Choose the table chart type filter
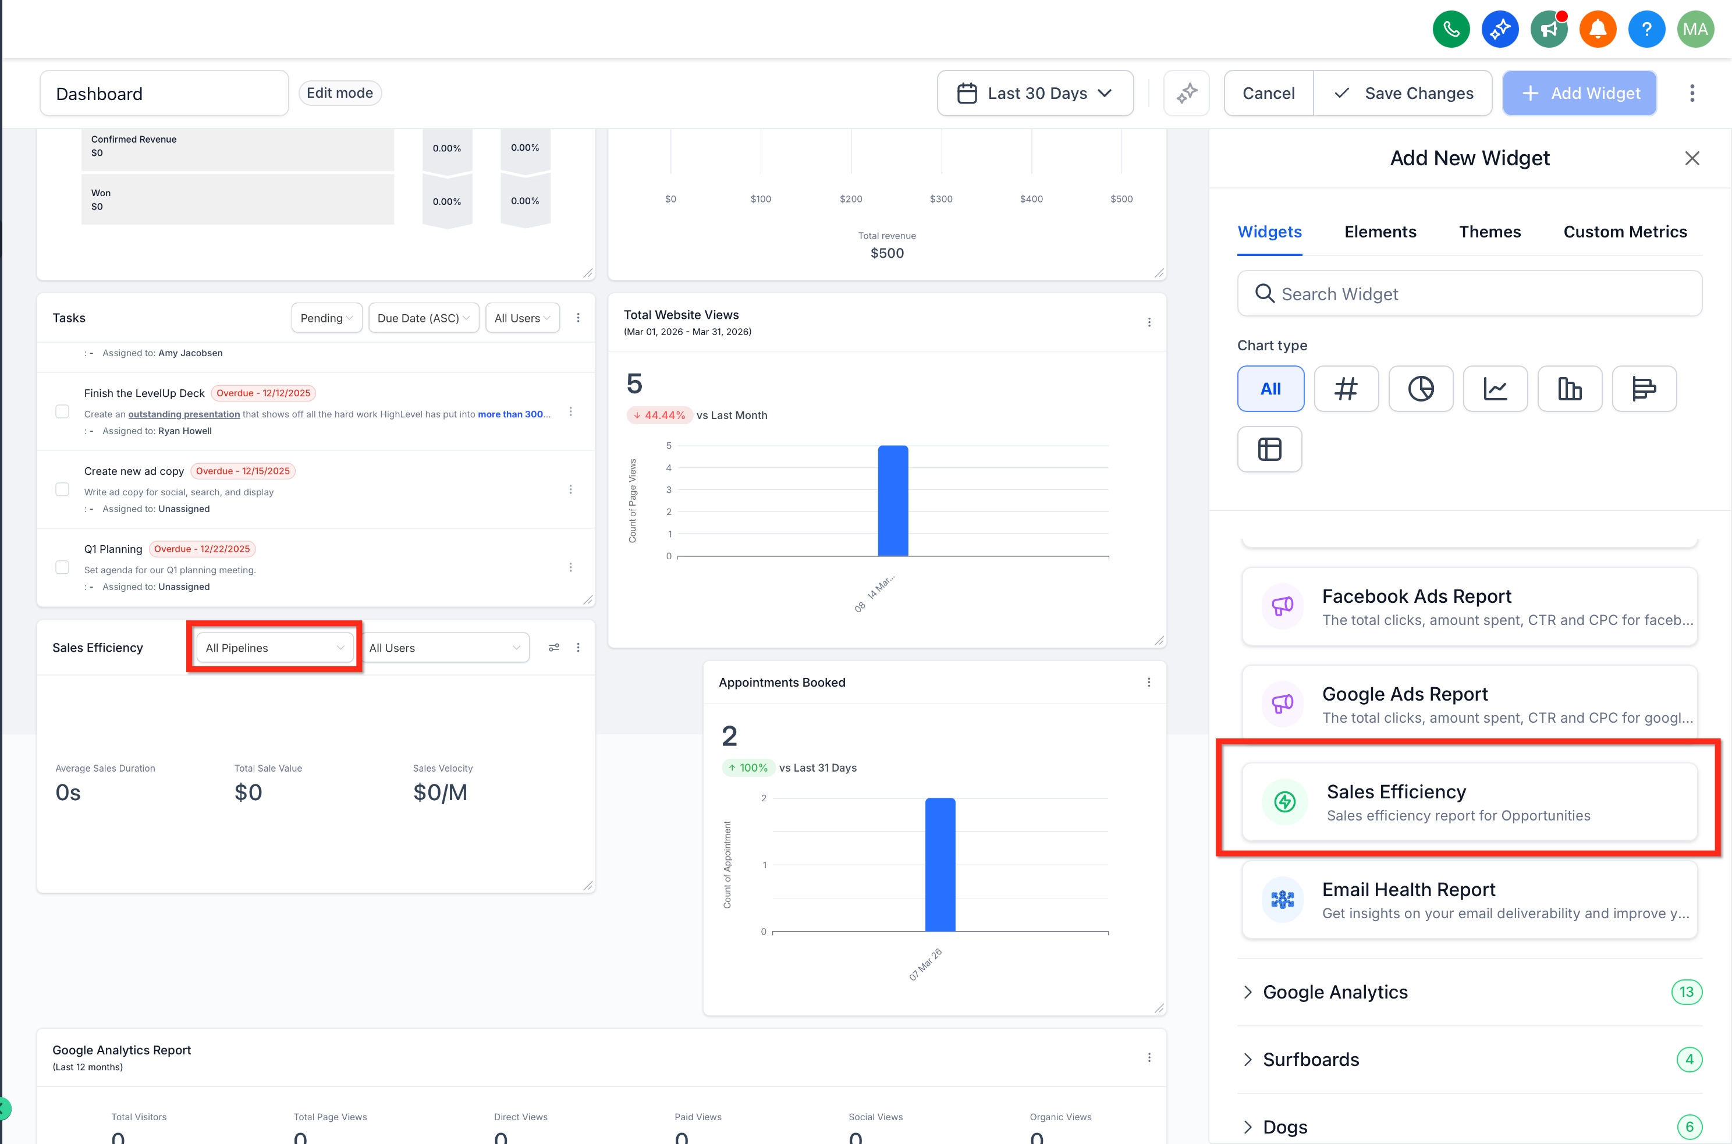1732x1144 pixels. pos(1269,449)
